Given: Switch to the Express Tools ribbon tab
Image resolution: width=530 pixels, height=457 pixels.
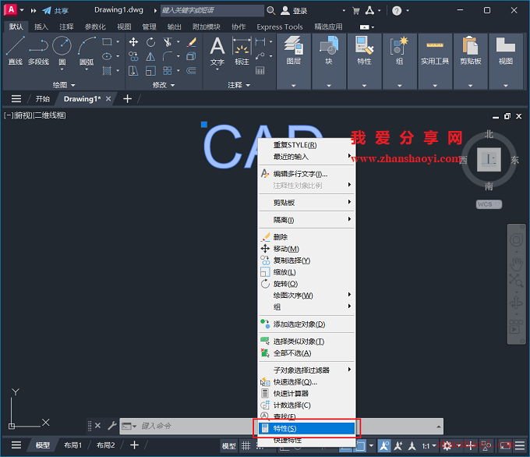Looking at the screenshot, I should pos(280,27).
